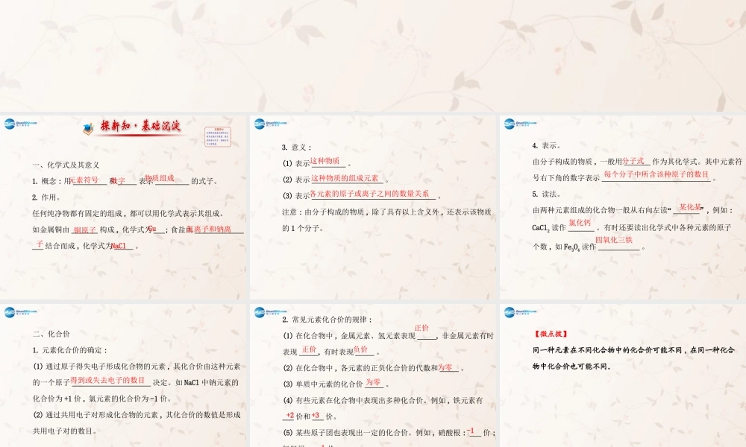This screenshot has width=746, height=447.
Task: Click the graduation cap icon beside the slide title
Action: click(x=88, y=128)
